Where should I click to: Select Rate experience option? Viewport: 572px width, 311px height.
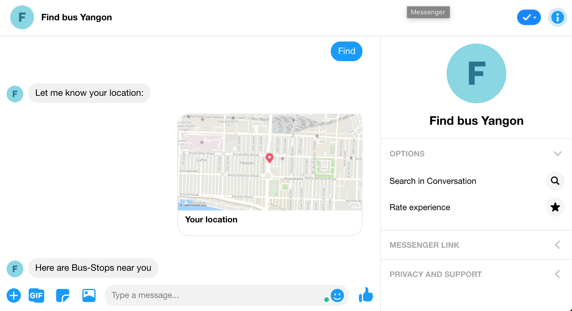tap(476, 207)
